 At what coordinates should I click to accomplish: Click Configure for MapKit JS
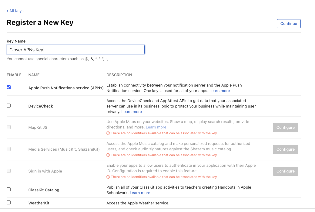coord(285,128)
